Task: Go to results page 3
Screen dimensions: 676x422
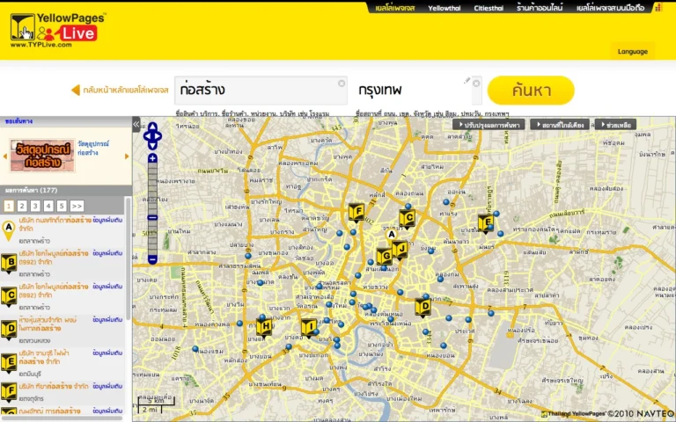Action: [35, 206]
